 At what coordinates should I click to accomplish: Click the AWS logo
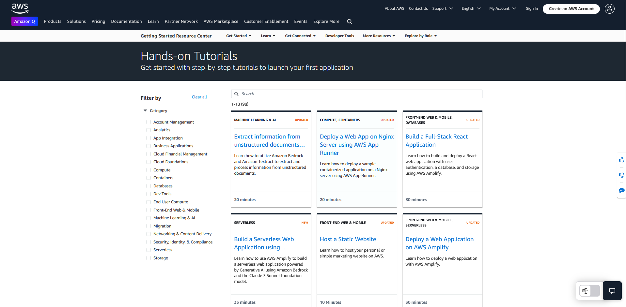(20, 8)
